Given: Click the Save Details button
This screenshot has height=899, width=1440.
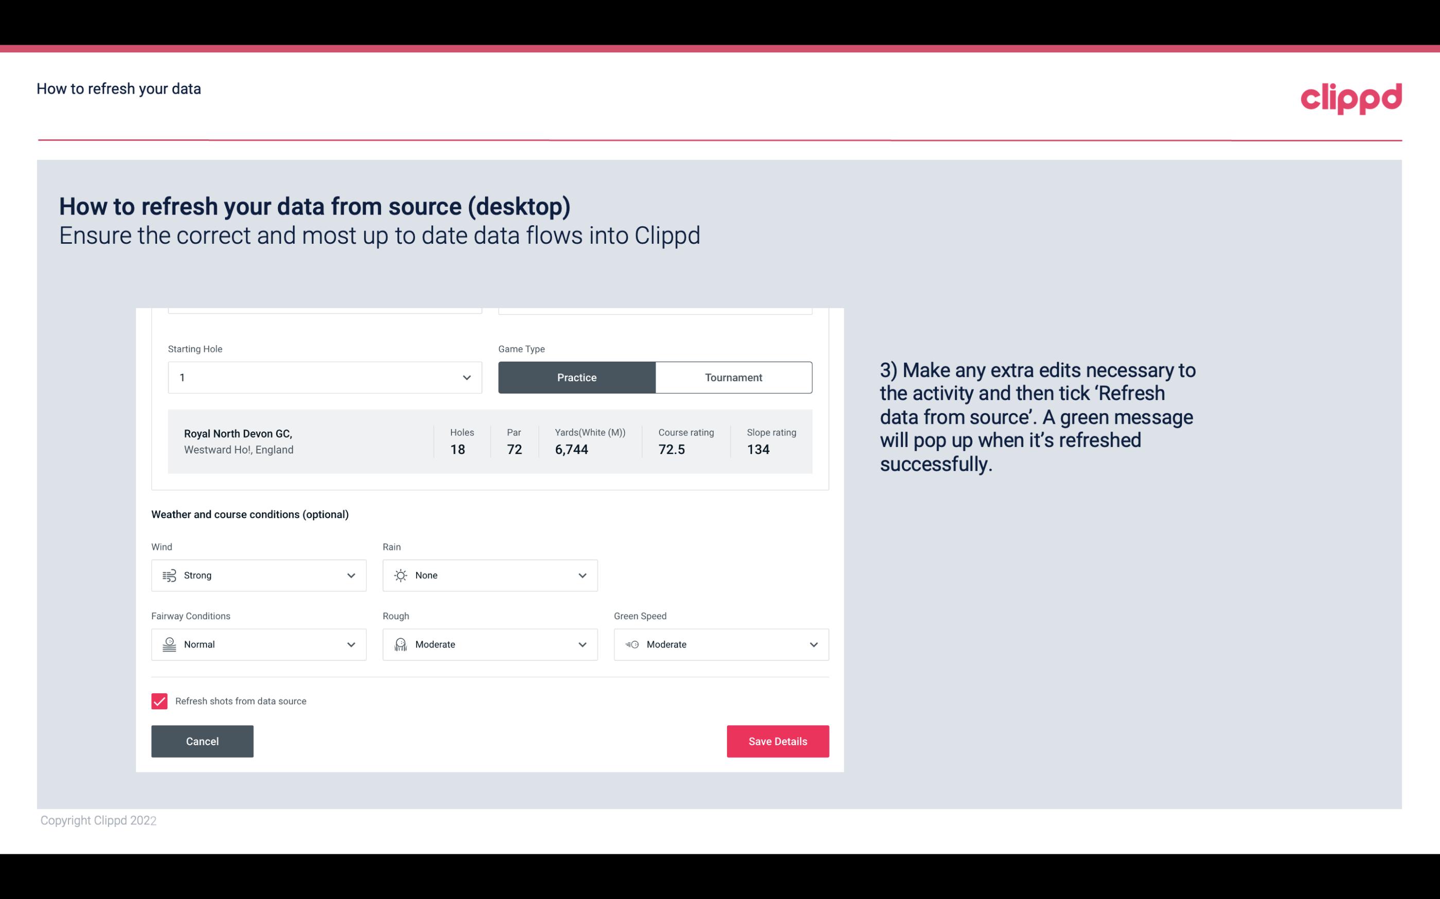Looking at the screenshot, I should point(777,741).
